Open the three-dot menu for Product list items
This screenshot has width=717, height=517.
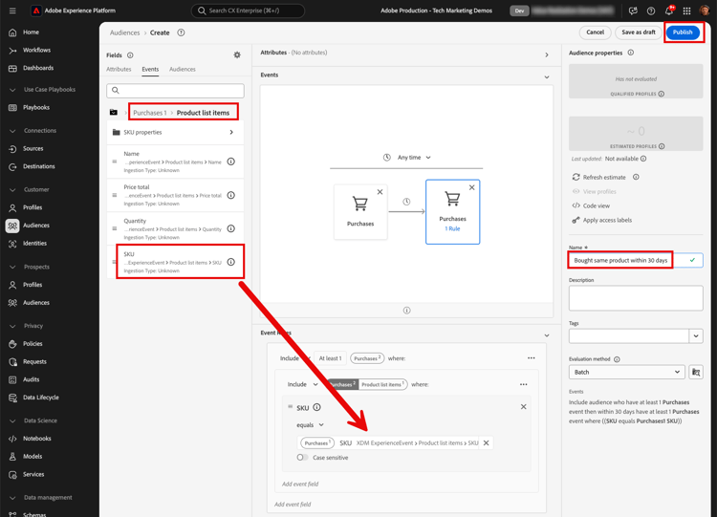[x=524, y=384]
